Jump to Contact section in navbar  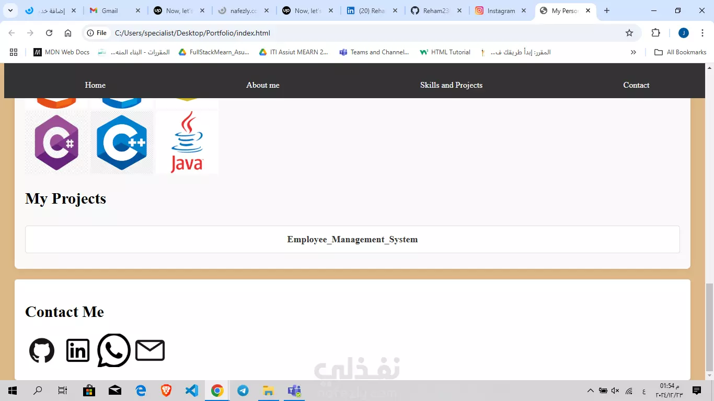point(636,85)
